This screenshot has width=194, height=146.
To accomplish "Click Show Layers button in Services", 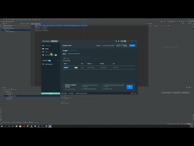I will pyautogui.click(x=185, y=92).
